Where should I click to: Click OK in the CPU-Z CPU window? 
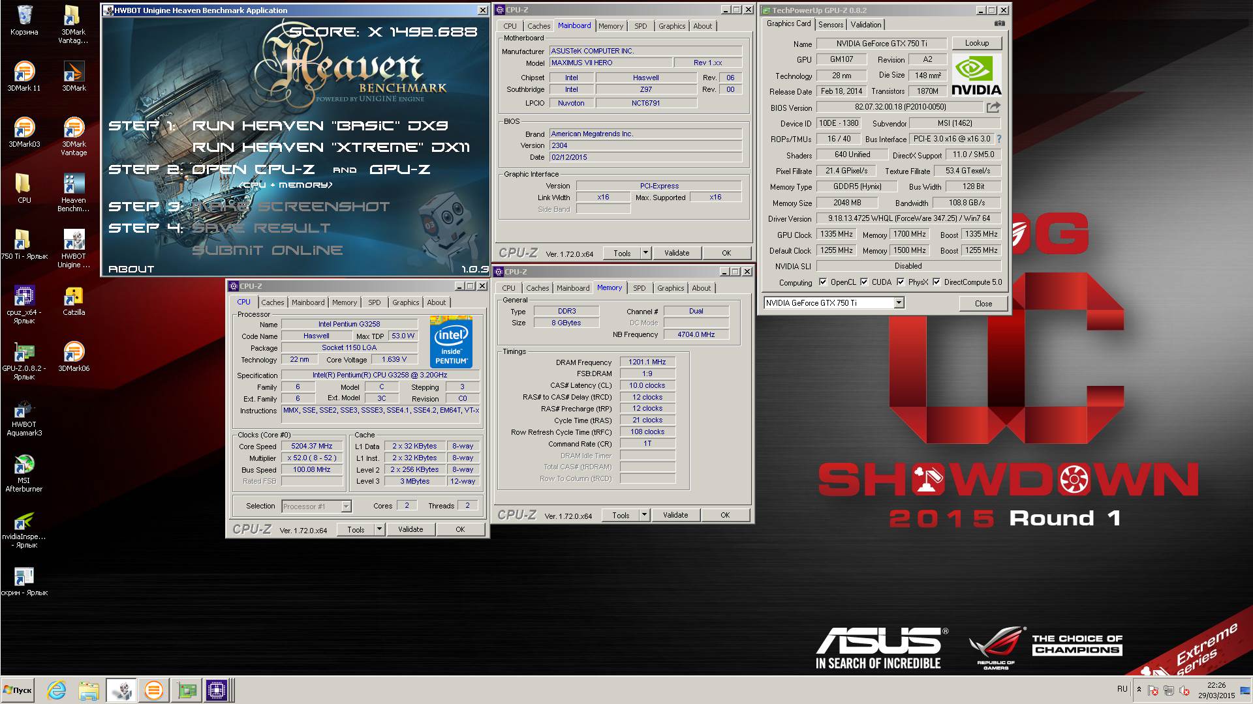[x=460, y=529]
